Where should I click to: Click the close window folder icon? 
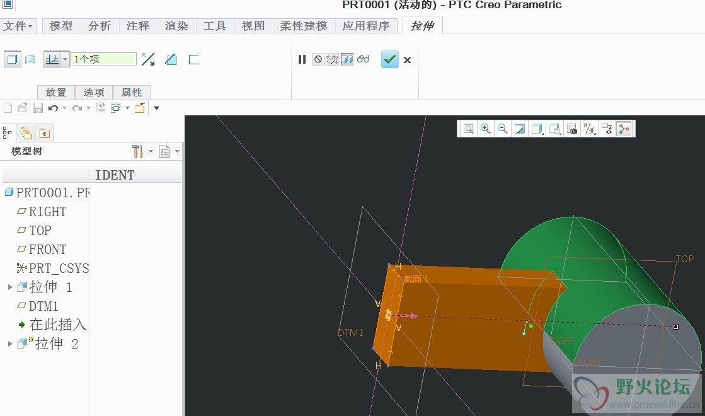pyautogui.click(x=140, y=108)
